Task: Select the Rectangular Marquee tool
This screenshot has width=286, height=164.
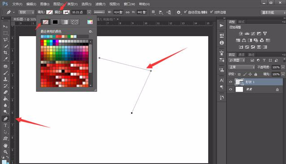Action: (x=5, y=33)
